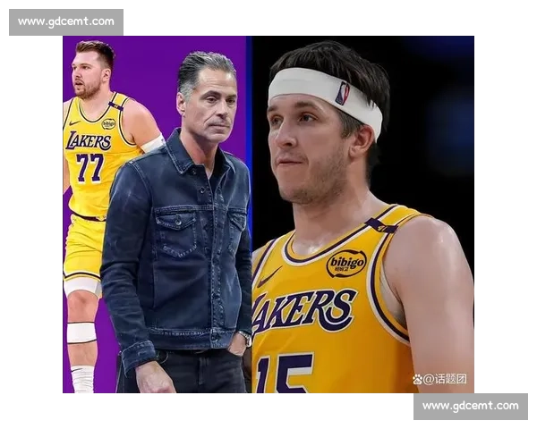537x429 pixels.
Task: Click the white wristband on player 77
Action: (153, 144)
